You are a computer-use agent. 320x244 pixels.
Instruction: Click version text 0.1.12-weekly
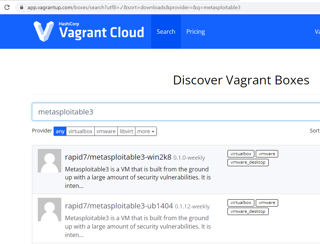pyautogui.click(x=192, y=207)
